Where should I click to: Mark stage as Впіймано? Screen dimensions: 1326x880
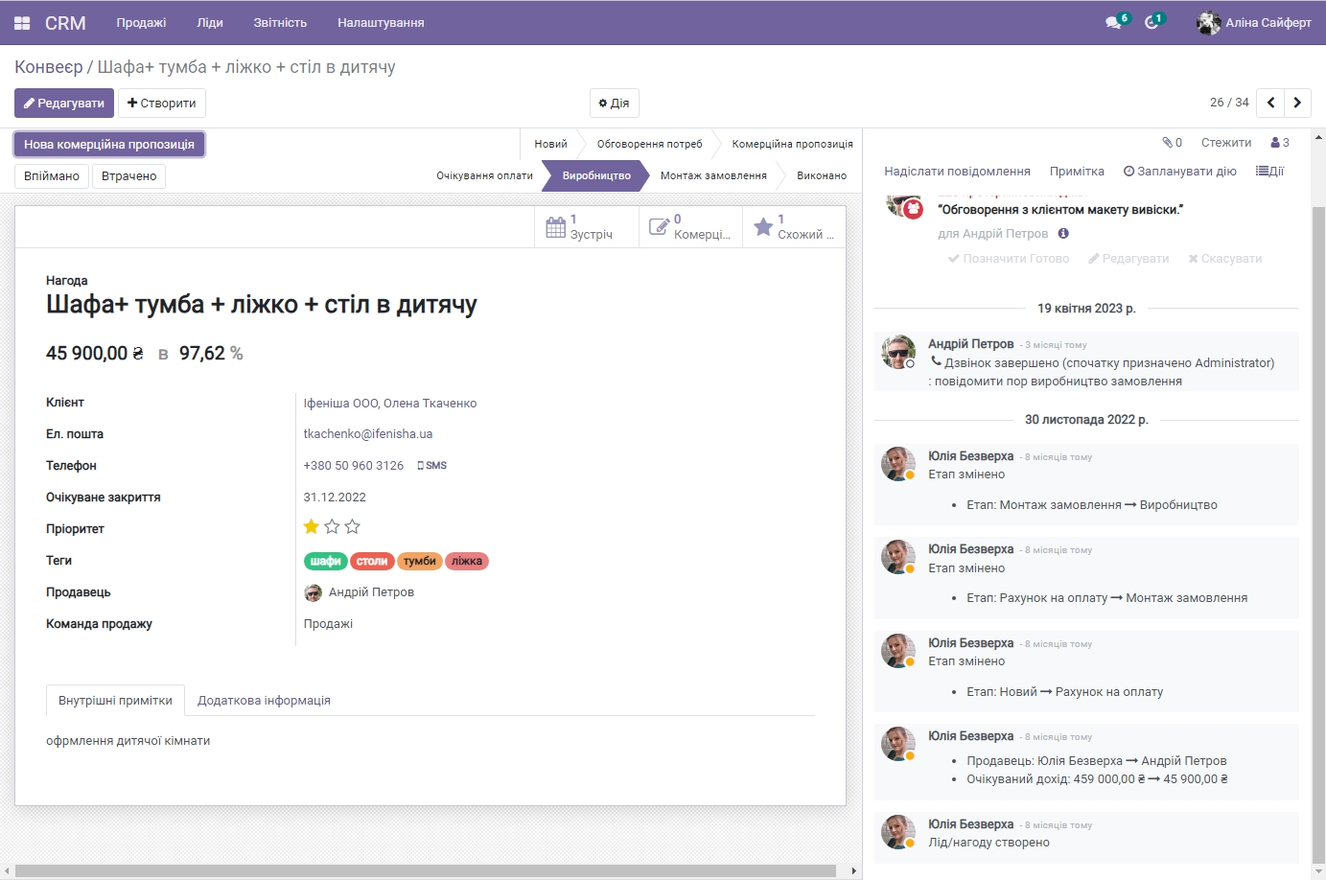[50, 176]
